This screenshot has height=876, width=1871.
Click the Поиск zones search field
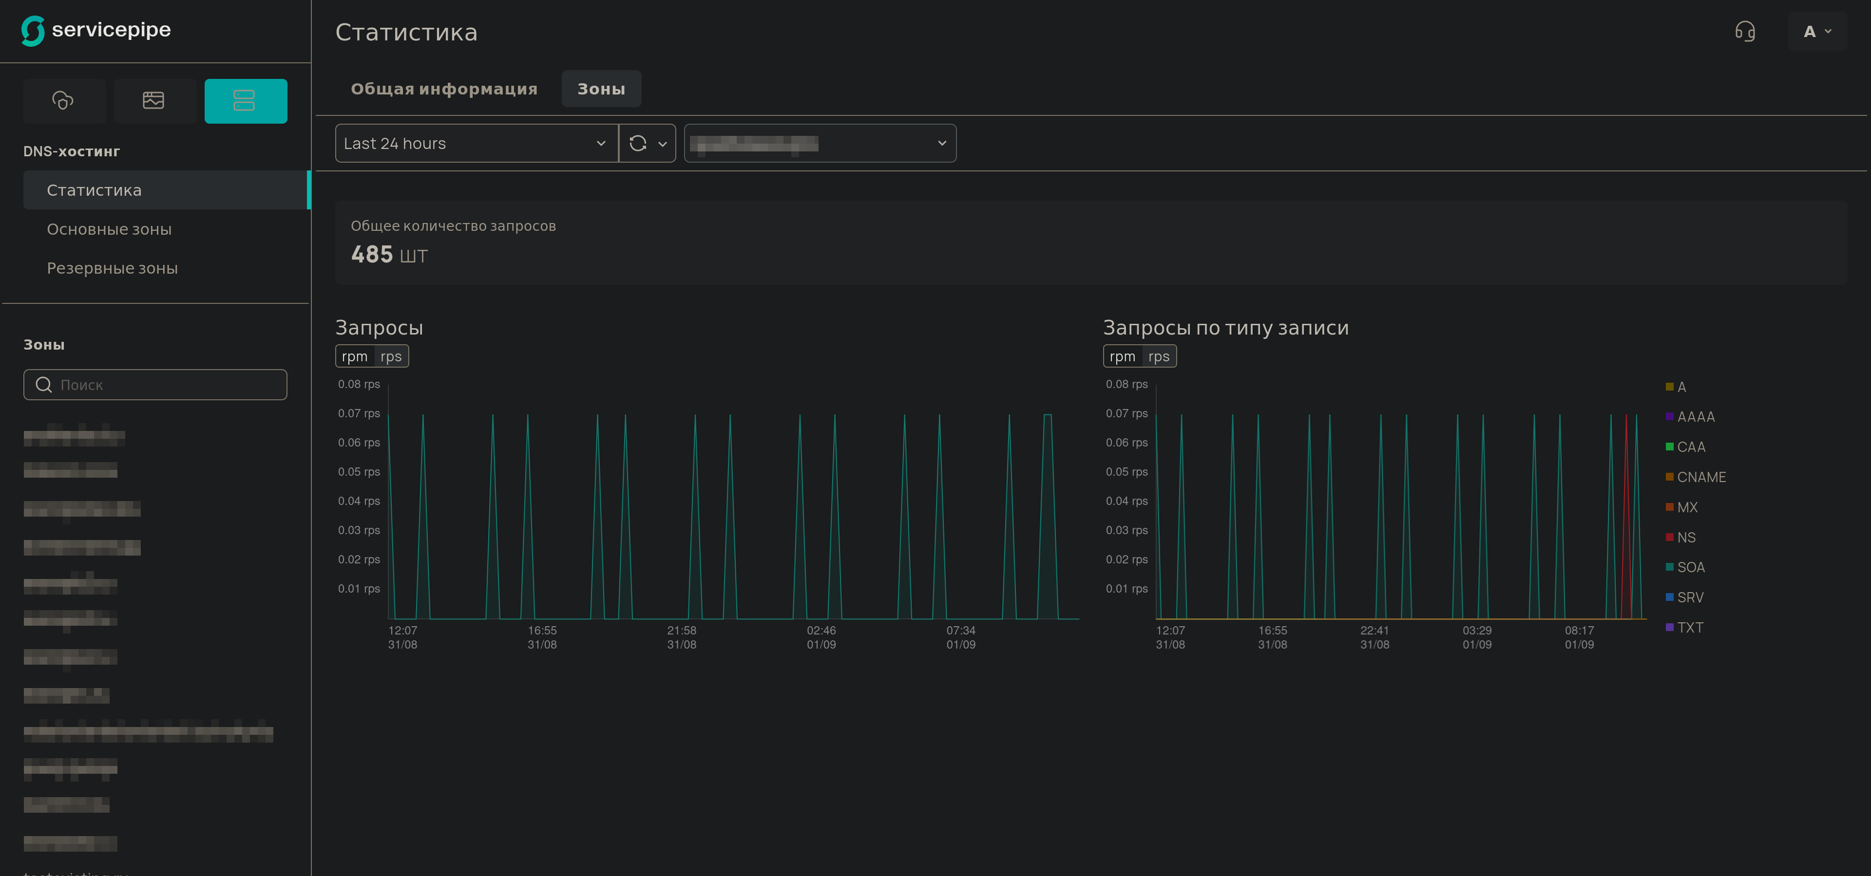(x=167, y=385)
